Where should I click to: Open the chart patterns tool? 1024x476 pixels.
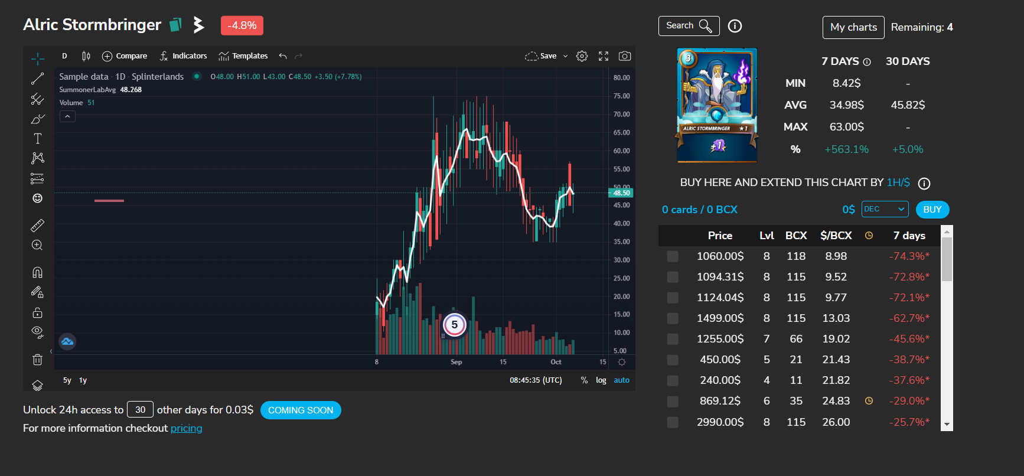(37, 158)
